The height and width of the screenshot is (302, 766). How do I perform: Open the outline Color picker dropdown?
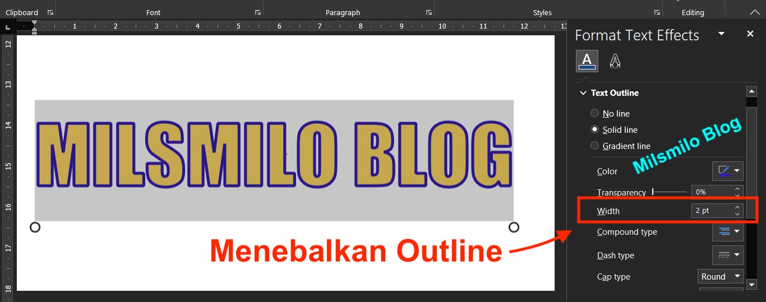728,171
